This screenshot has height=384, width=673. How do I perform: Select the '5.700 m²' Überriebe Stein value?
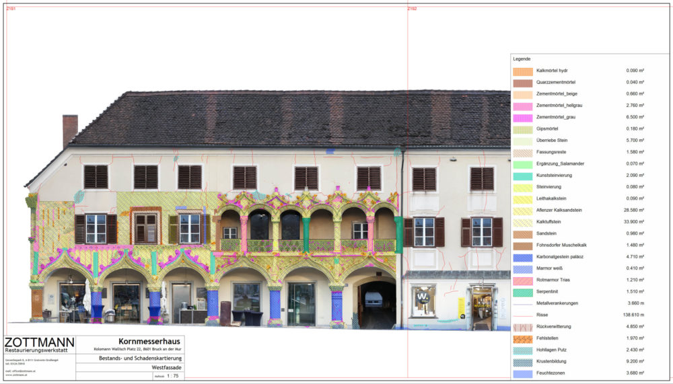pos(635,141)
